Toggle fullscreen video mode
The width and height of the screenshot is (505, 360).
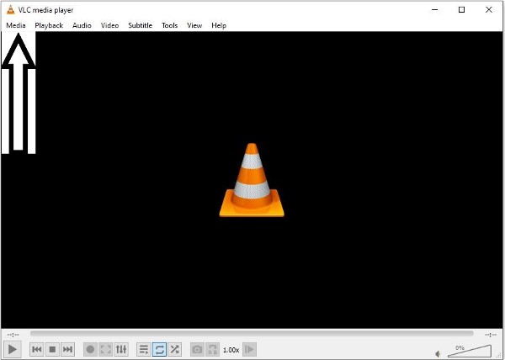[x=106, y=349]
